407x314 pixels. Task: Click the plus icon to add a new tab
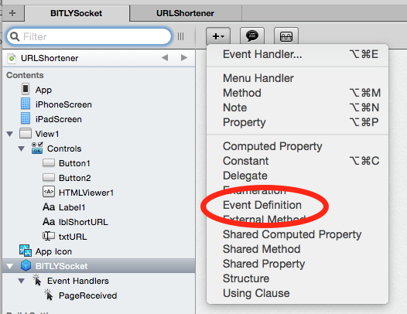click(x=12, y=13)
